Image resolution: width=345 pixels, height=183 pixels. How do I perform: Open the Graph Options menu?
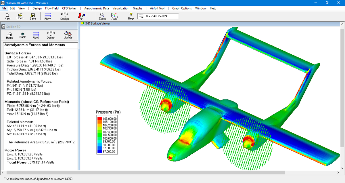coord(182,8)
